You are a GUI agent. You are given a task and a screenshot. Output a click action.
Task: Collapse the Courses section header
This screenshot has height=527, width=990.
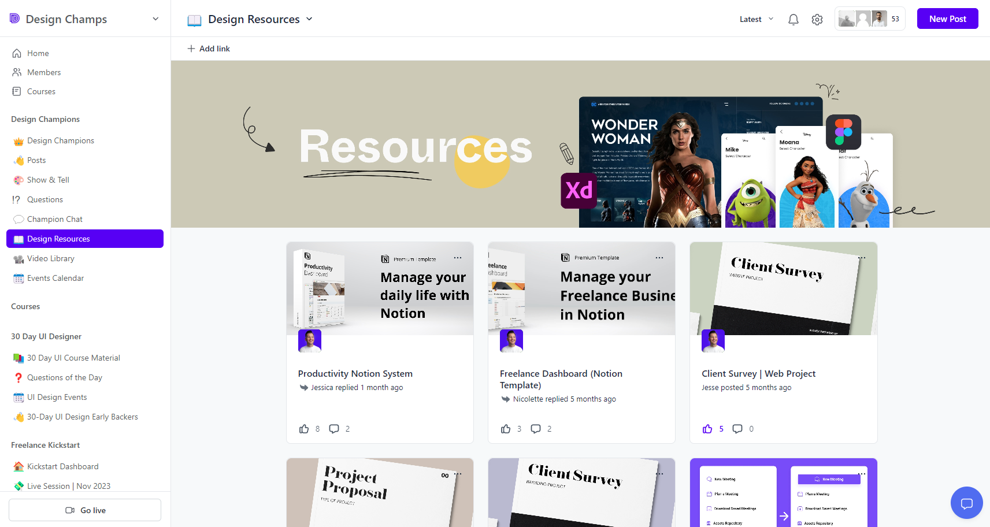(25, 306)
